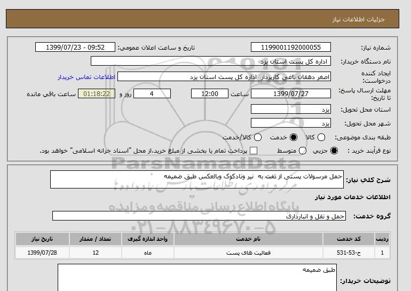411x291 pixels.
Task: Click the buyer notes text area طبق ضمیمه
Action: (x=197, y=278)
